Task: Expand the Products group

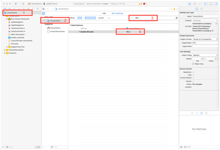Action: [x=5, y=53]
